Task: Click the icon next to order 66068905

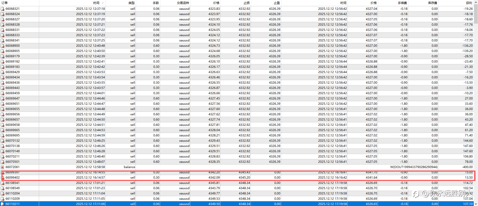Action: point(3,51)
